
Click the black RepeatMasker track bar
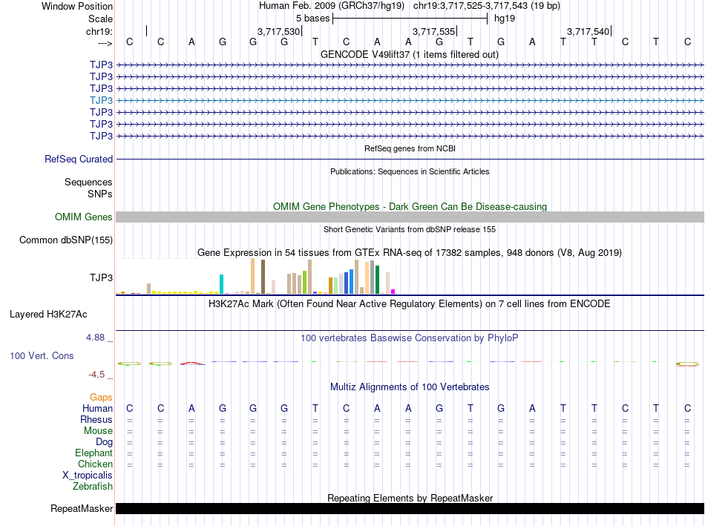pos(410,508)
